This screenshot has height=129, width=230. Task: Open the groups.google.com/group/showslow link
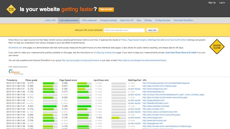tap(80, 60)
